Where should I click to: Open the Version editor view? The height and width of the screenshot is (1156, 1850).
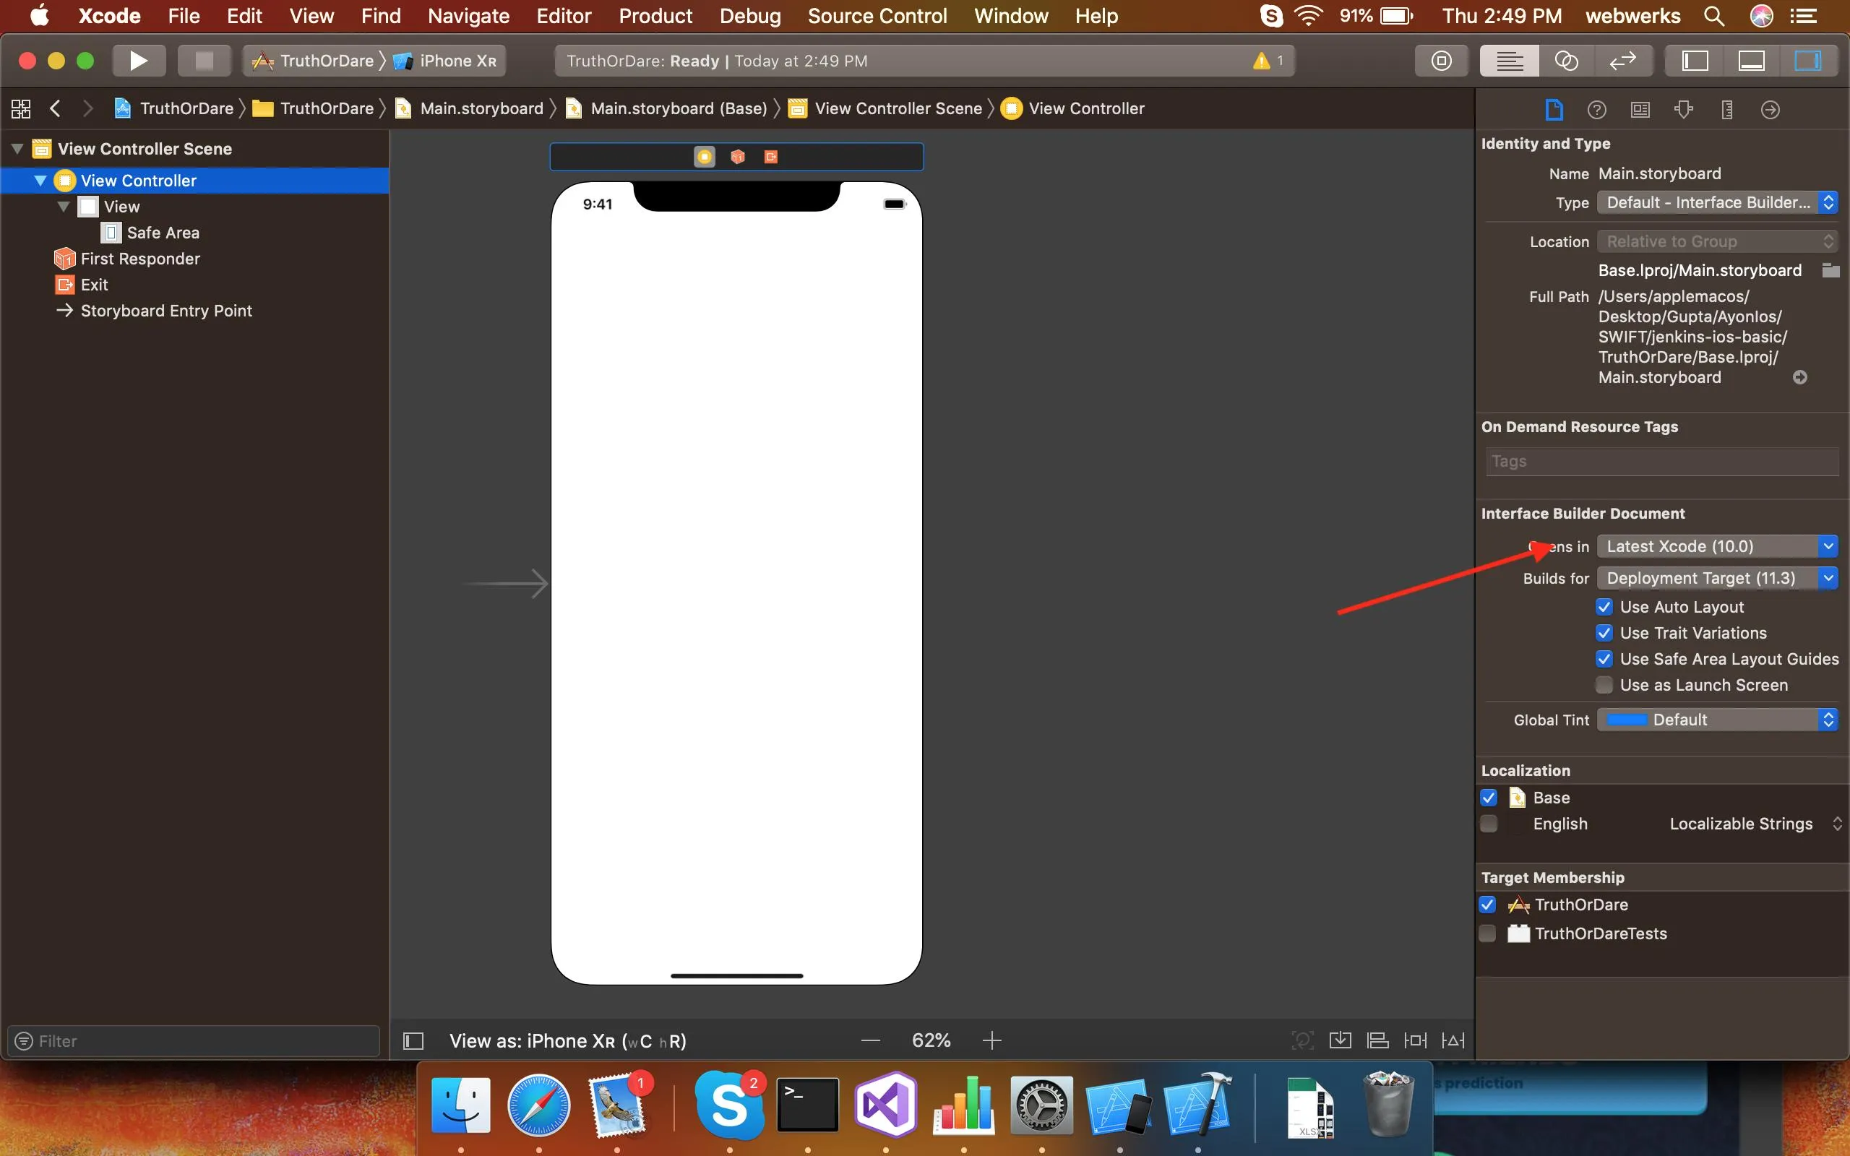[x=1622, y=61]
